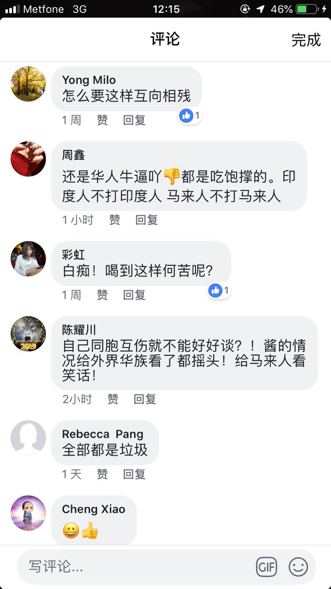The image size is (331, 589).
Task: Open the emoji smiley picker
Action: (x=298, y=567)
